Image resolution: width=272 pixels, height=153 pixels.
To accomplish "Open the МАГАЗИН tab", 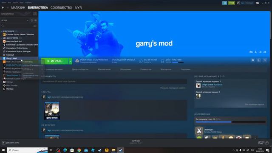I will tap(18, 8).
